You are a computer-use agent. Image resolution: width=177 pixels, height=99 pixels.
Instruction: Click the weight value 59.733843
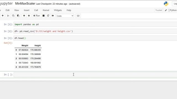coord(23,63)
